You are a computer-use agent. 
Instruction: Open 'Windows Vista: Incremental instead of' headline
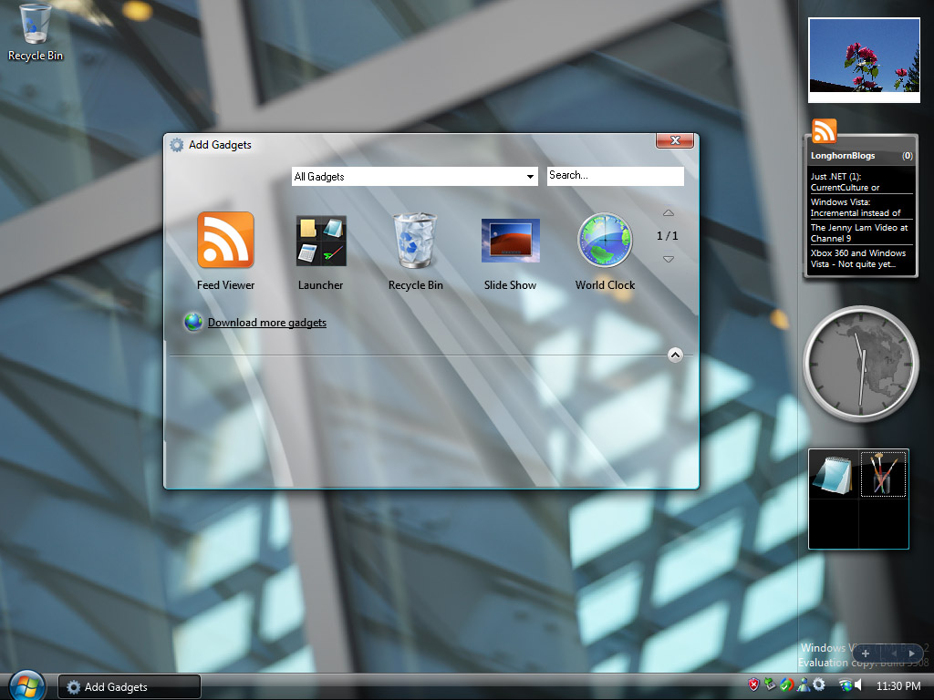861,207
